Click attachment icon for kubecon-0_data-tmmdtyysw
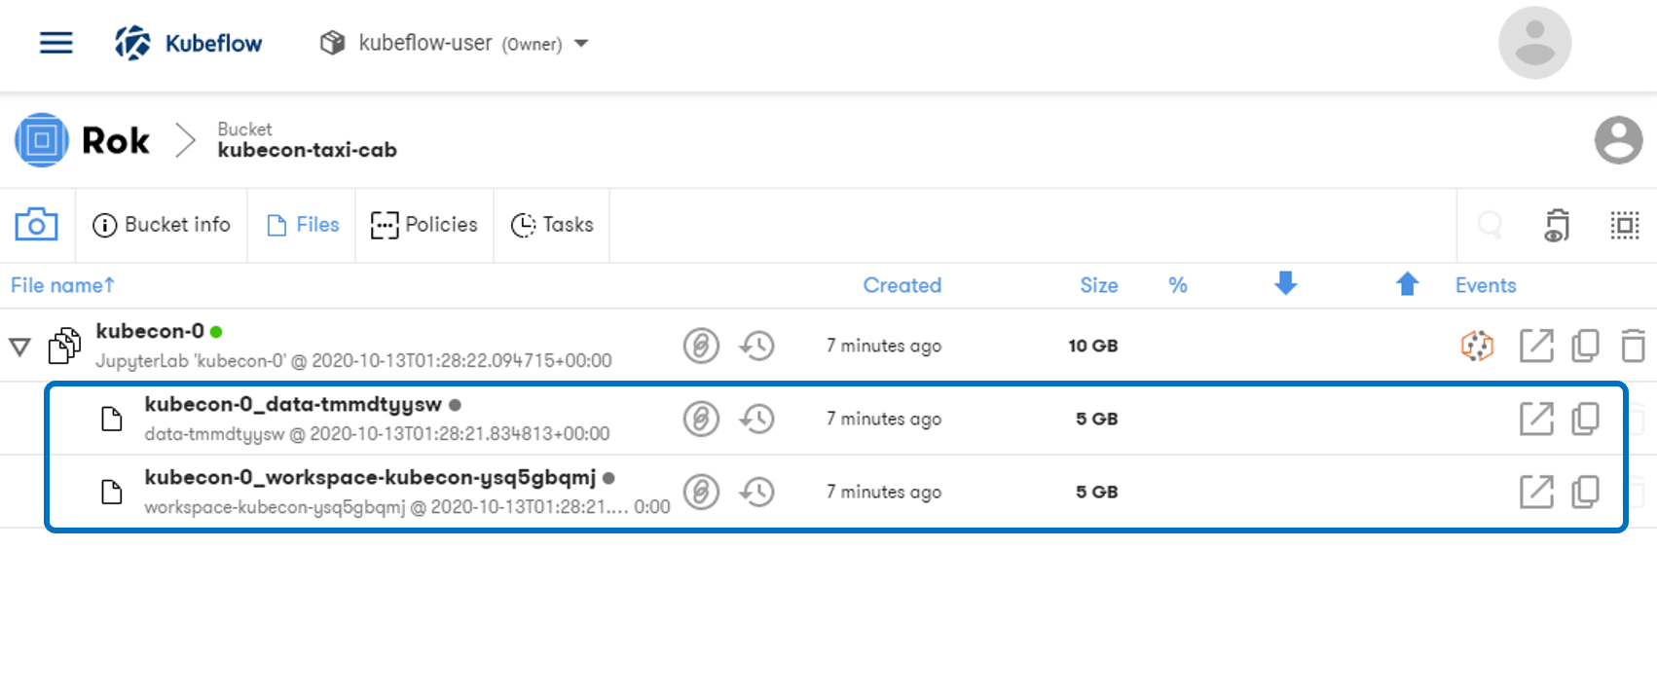1657x696 pixels. 701,419
